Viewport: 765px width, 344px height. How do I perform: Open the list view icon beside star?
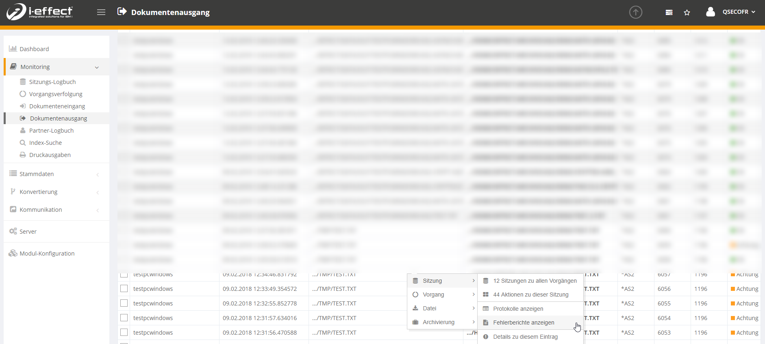coord(669,13)
